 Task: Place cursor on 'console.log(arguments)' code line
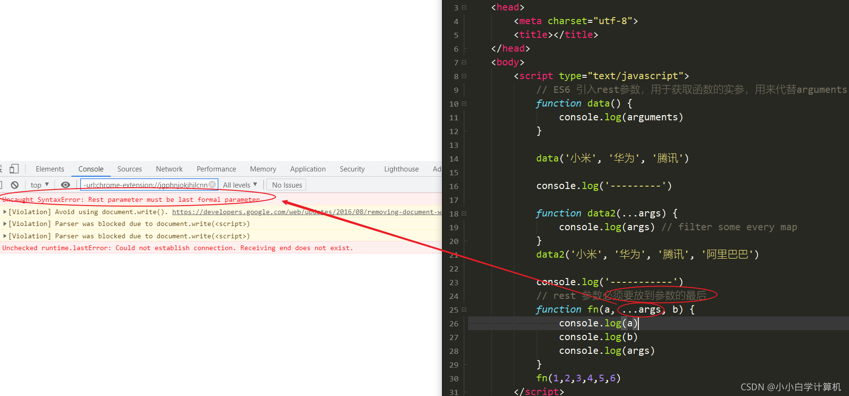click(x=621, y=117)
